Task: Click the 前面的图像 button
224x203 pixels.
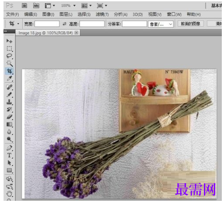Action: (x=190, y=24)
